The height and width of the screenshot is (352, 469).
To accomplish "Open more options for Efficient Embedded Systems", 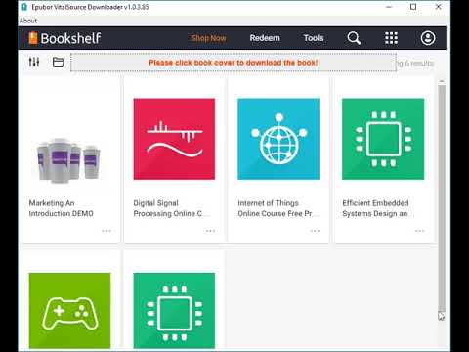I will (420, 231).
